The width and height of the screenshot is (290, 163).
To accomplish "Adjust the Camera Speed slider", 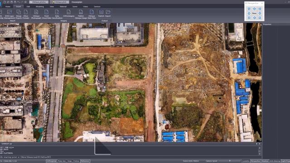I will click(230, 161).
